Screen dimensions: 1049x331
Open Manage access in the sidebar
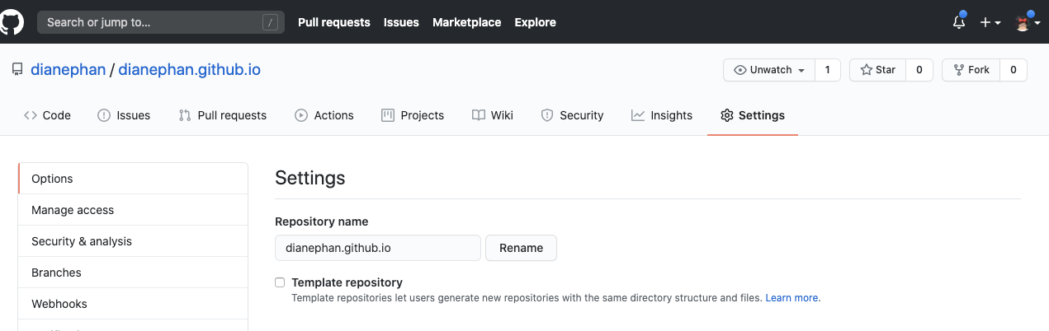tap(133, 210)
